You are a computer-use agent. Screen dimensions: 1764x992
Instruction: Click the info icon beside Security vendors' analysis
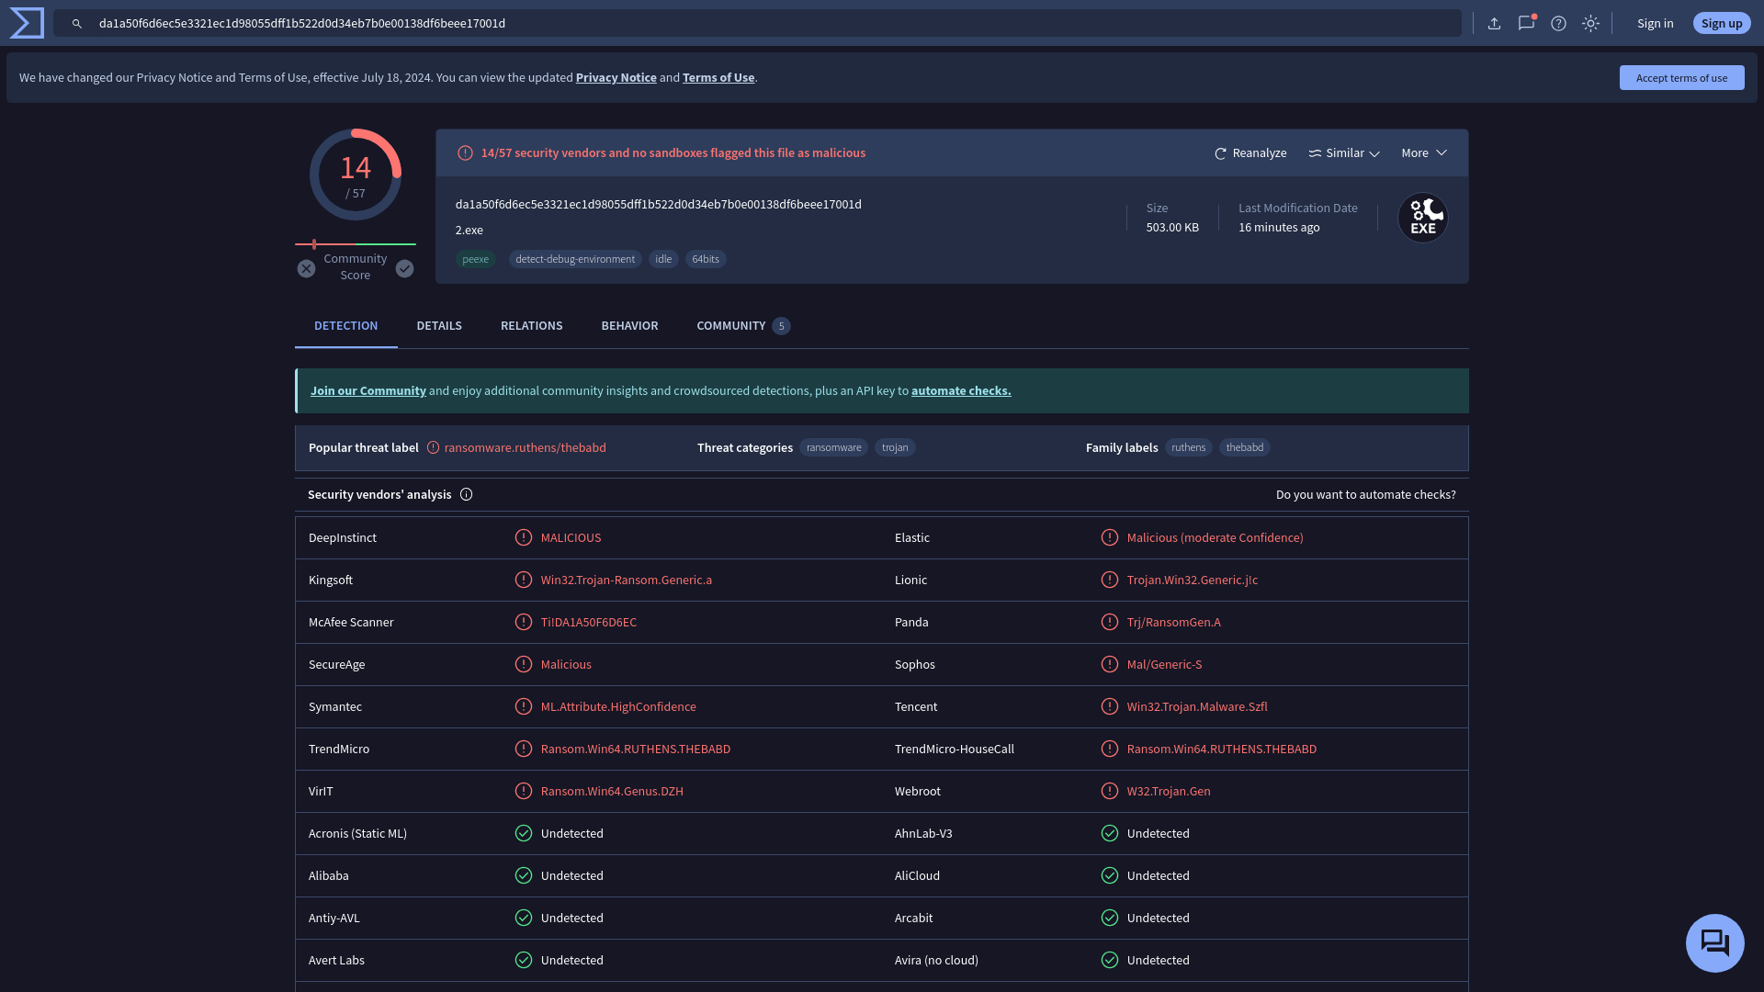(x=467, y=495)
